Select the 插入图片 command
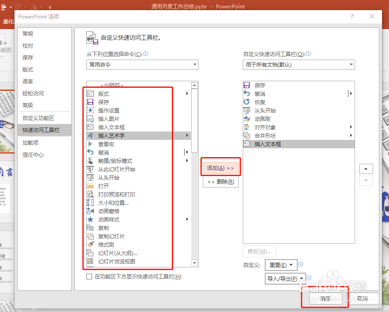 tap(106, 119)
